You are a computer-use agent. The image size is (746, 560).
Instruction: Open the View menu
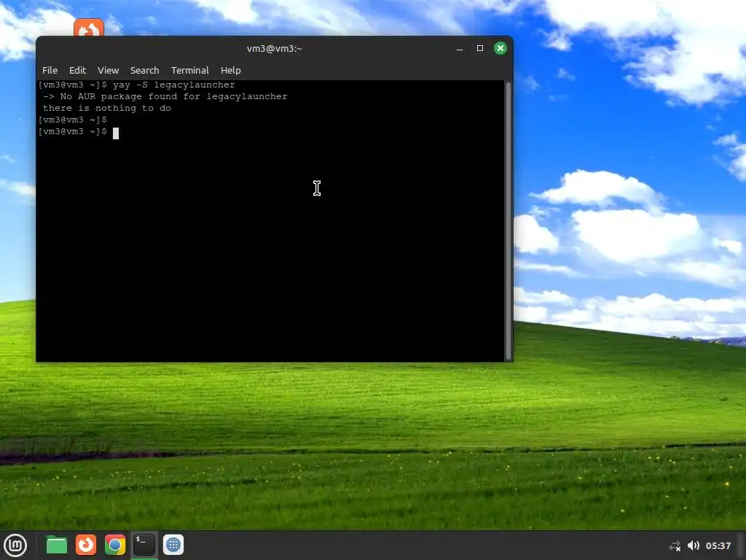[x=108, y=71]
